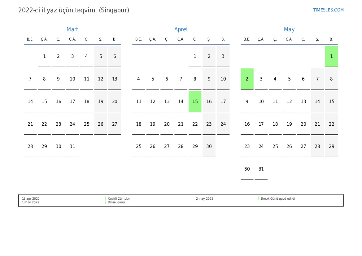Select highlighted 2 in May
Viewport: 362px width, 256px height.
click(x=247, y=79)
